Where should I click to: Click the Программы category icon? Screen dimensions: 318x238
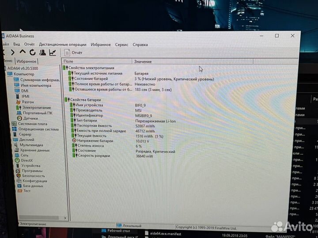(18, 171)
